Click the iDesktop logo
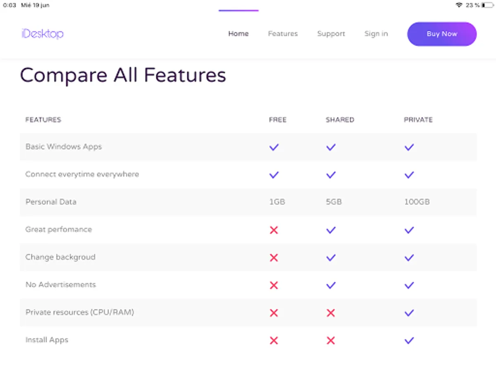This screenshot has height=372, width=496. (43, 33)
